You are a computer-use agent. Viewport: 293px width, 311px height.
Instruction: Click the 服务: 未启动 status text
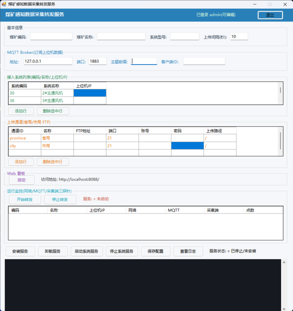(x=96, y=199)
